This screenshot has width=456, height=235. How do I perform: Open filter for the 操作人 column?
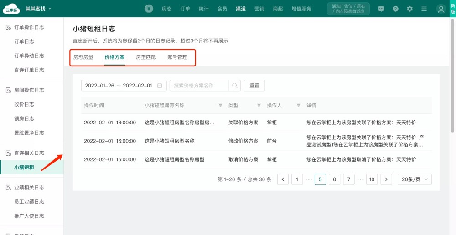[x=298, y=106]
